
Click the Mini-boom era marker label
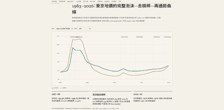(124, 37)
